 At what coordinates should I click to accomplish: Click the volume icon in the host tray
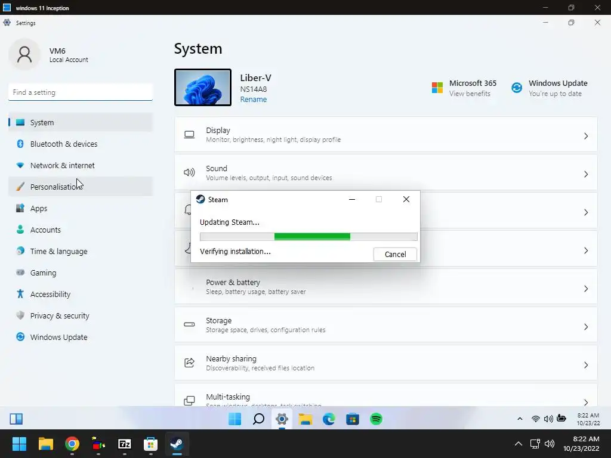[550, 444]
